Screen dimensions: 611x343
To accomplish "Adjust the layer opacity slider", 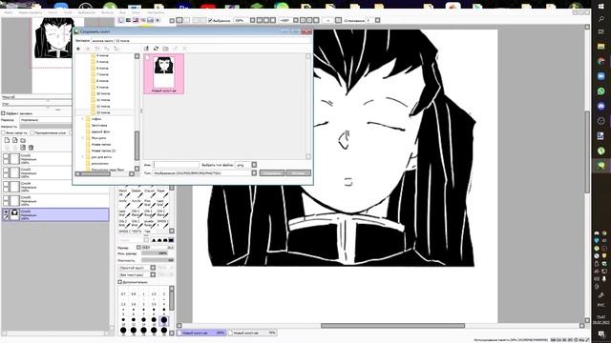I will point(46,127).
